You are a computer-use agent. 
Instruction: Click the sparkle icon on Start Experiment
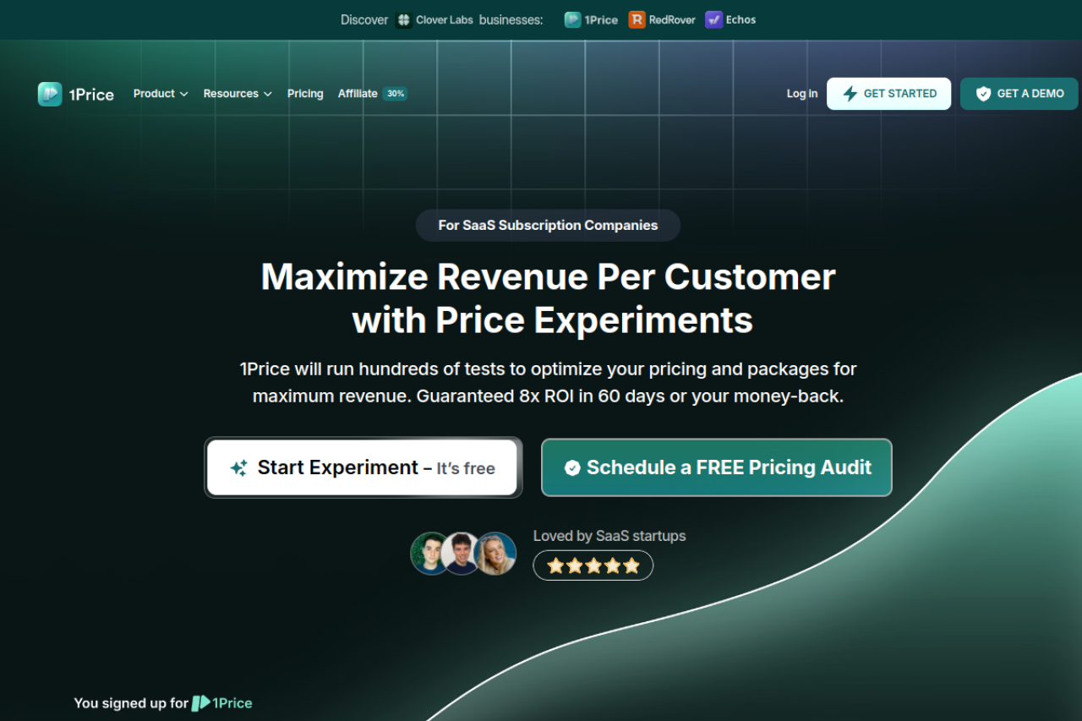[239, 468]
